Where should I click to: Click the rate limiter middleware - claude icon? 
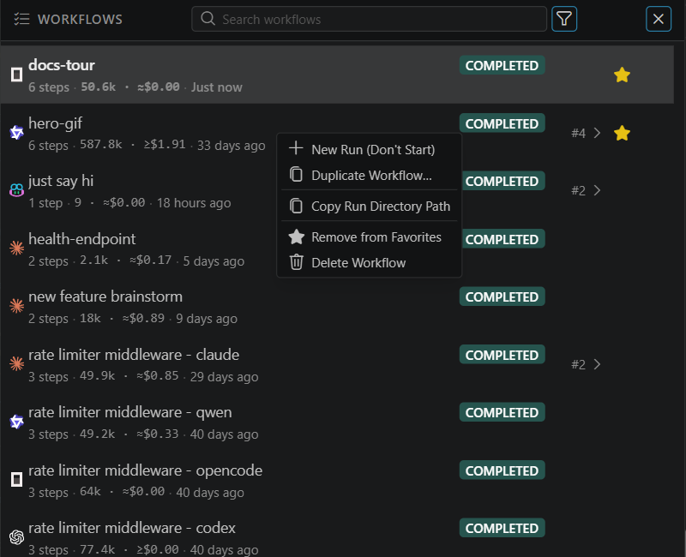click(x=16, y=363)
